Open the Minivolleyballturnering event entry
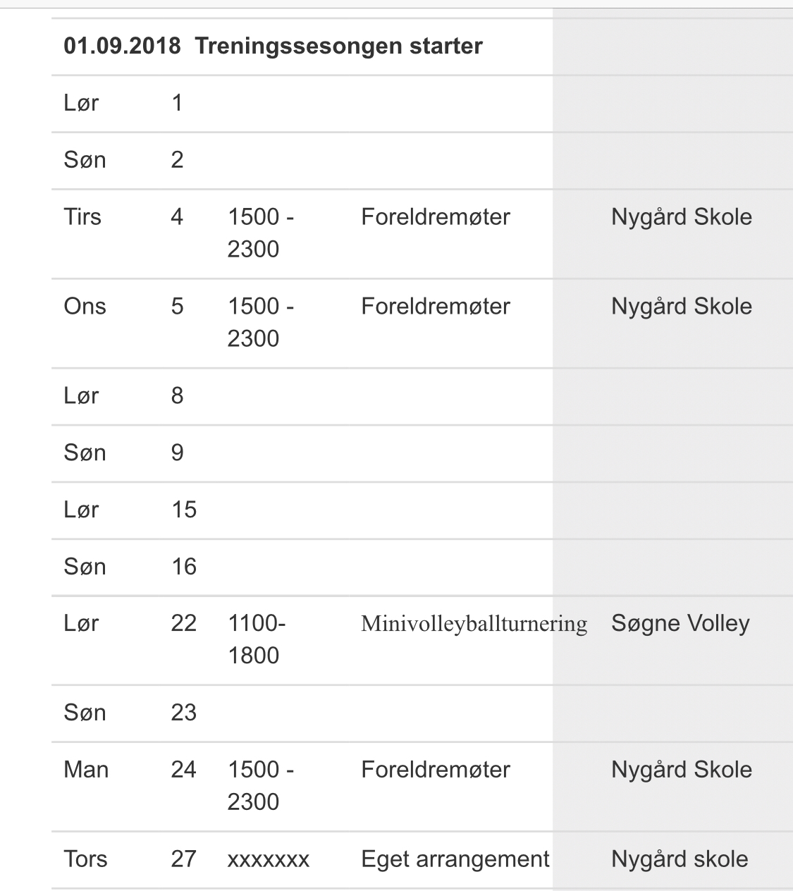Screen dimensions: 793x891 point(474,624)
